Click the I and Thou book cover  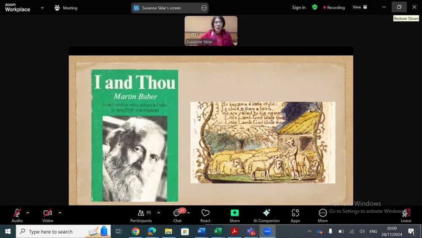click(135, 136)
